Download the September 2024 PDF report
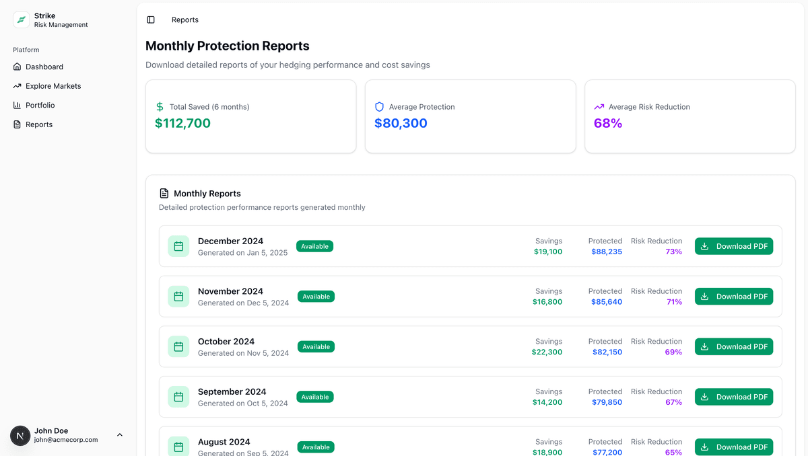The width and height of the screenshot is (808, 456). (733, 397)
